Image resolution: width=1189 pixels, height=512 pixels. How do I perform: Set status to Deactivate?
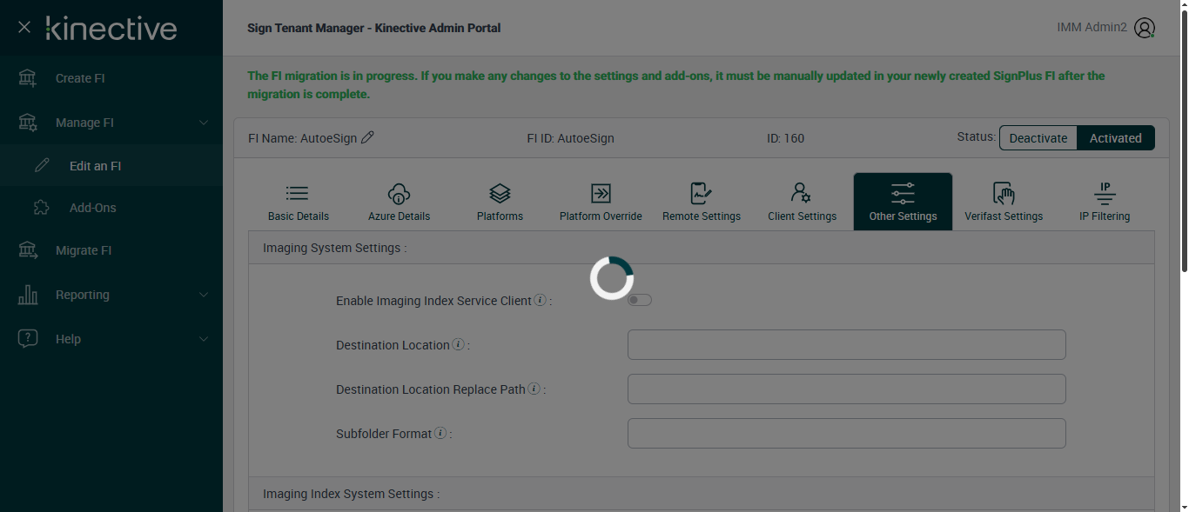(x=1038, y=138)
